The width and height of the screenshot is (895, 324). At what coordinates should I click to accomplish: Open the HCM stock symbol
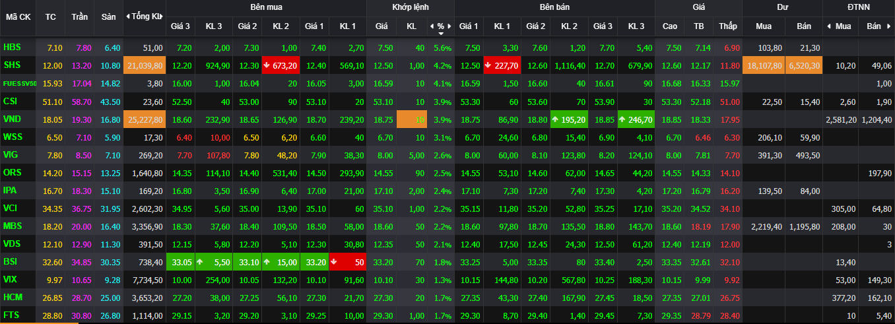pos(13,297)
